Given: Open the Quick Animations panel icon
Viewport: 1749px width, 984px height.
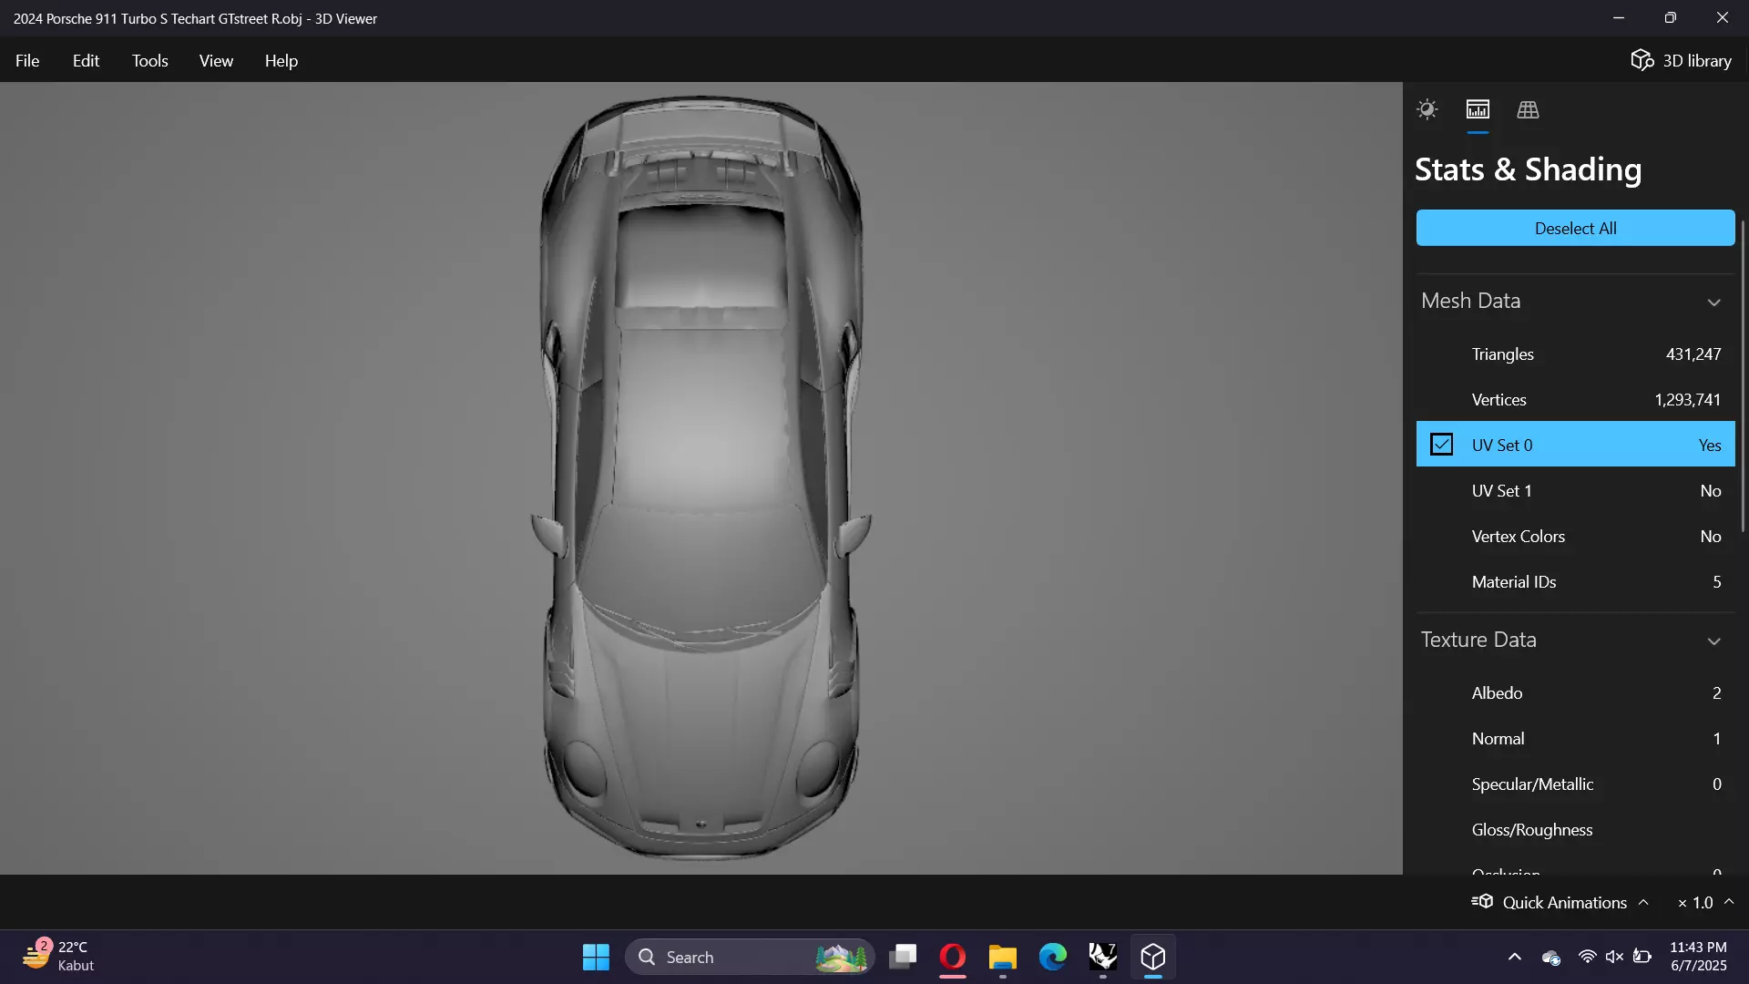Looking at the screenshot, I should coord(1482,902).
